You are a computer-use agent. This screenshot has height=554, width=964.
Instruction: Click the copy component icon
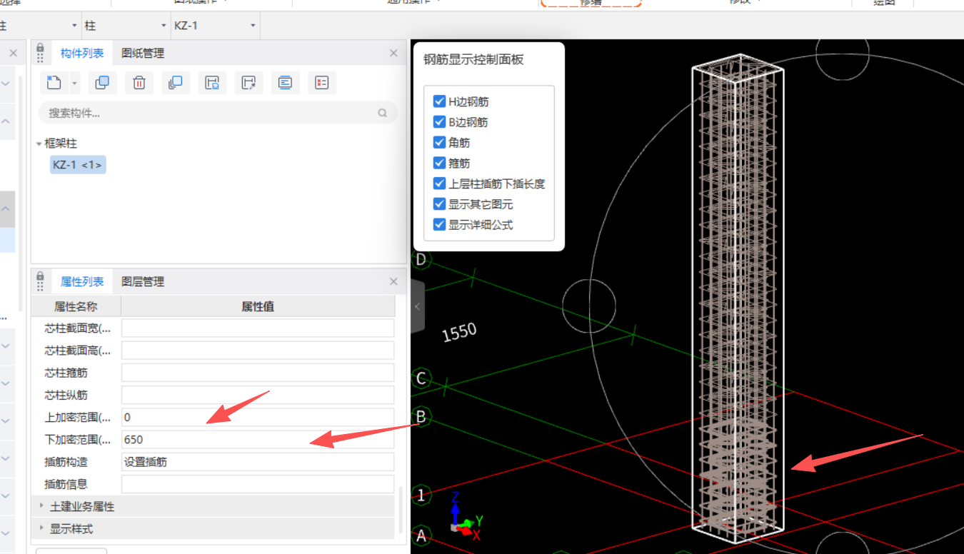(102, 83)
